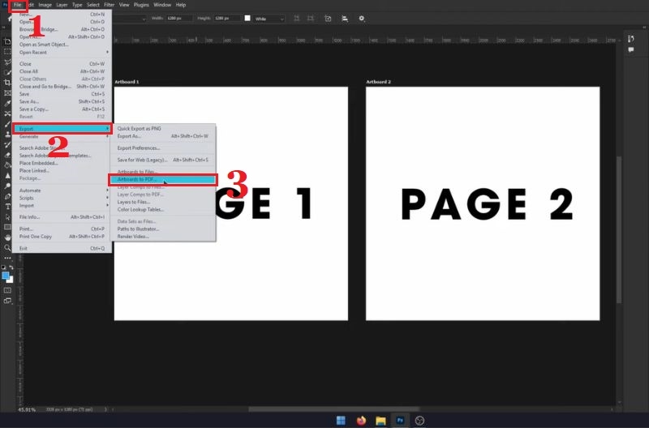Click Exit in the File menu

[x=62, y=249]
